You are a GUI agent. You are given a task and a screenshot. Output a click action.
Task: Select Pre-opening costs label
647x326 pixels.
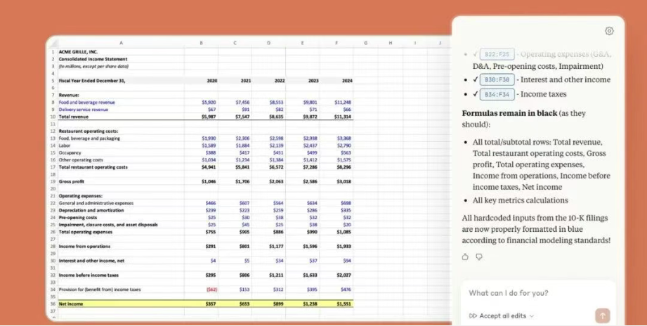point(78,218)
